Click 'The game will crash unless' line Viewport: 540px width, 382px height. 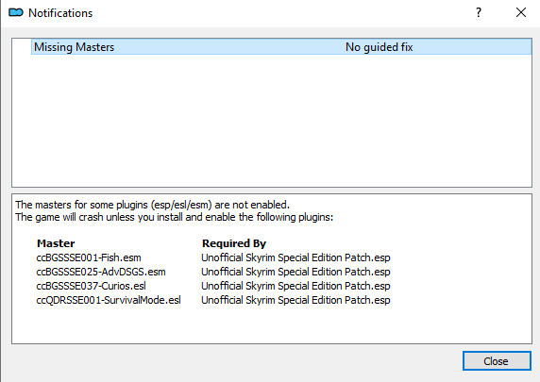(175, 217)
